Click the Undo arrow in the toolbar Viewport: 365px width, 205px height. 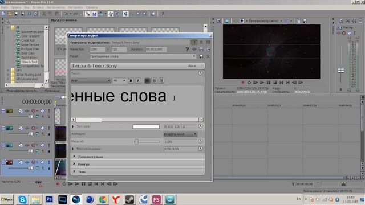(66, 14)
